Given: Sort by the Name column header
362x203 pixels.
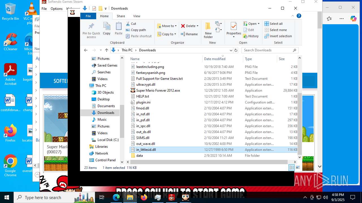Looking at the screenshot, I should coord(166,59).
